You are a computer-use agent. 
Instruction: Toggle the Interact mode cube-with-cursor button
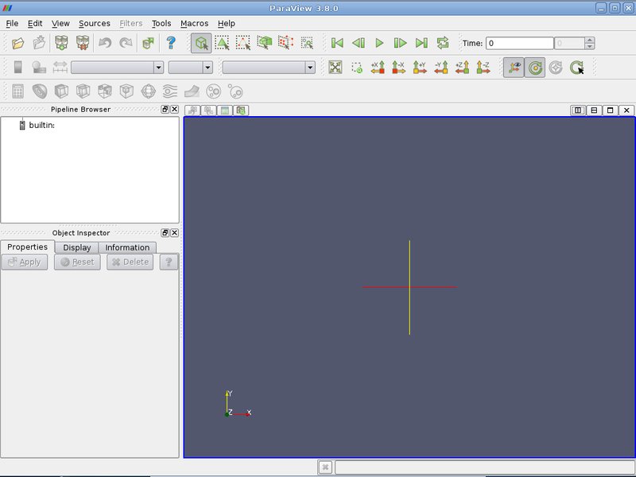201,43
